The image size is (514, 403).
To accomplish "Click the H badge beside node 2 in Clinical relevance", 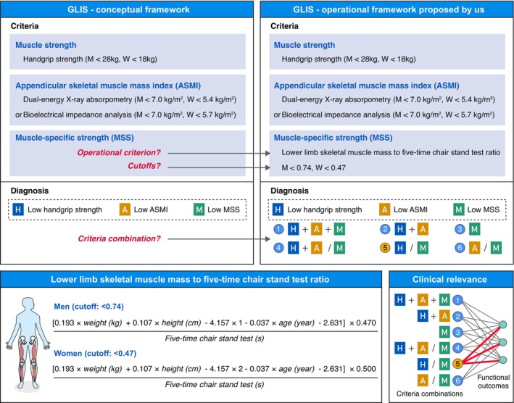I will [423, 316].
